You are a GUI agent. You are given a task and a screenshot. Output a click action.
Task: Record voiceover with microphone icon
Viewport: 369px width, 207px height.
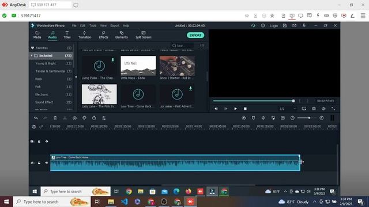263,118
